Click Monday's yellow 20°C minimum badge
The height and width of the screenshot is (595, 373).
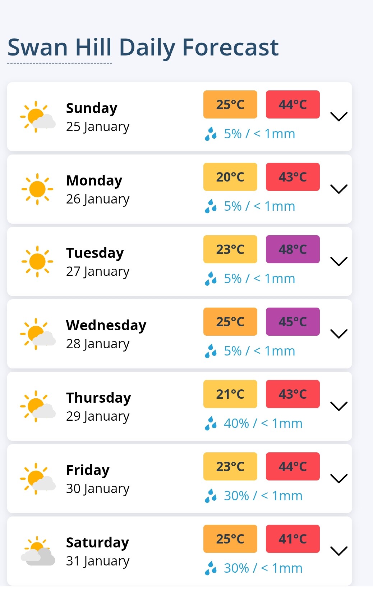[x=230, y=177]
